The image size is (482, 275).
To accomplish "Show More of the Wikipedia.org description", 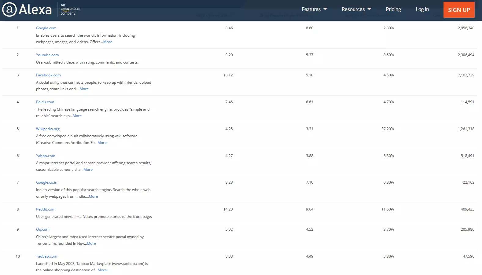I will 102,143.
